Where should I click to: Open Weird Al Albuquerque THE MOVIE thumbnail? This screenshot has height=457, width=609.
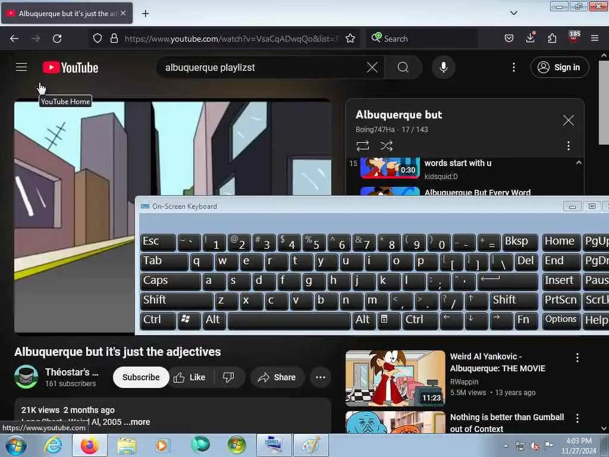(395, 378)
